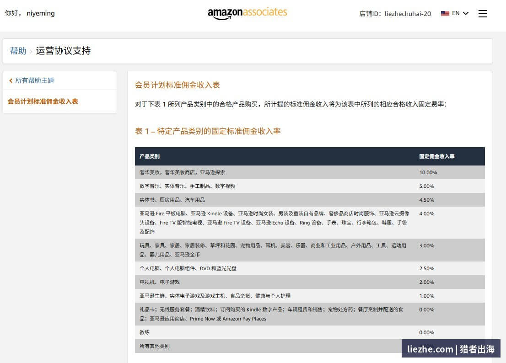
Task: Click the 教练 category row
Action: click(x=310, y=332)
